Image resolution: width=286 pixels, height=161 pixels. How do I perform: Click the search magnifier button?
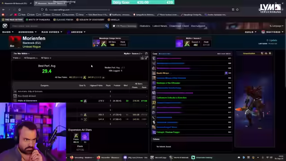(106, 26)
